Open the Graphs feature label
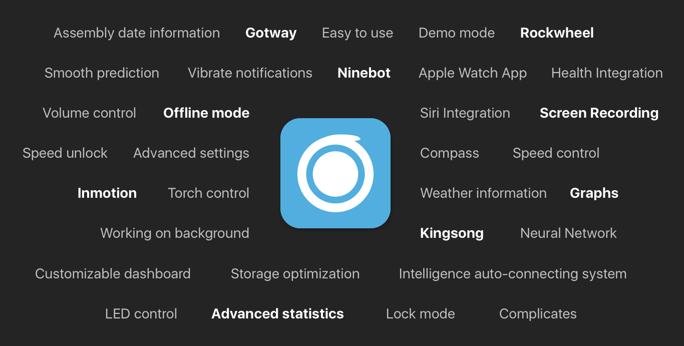This screenshot has width=684, height=346. 594,193
